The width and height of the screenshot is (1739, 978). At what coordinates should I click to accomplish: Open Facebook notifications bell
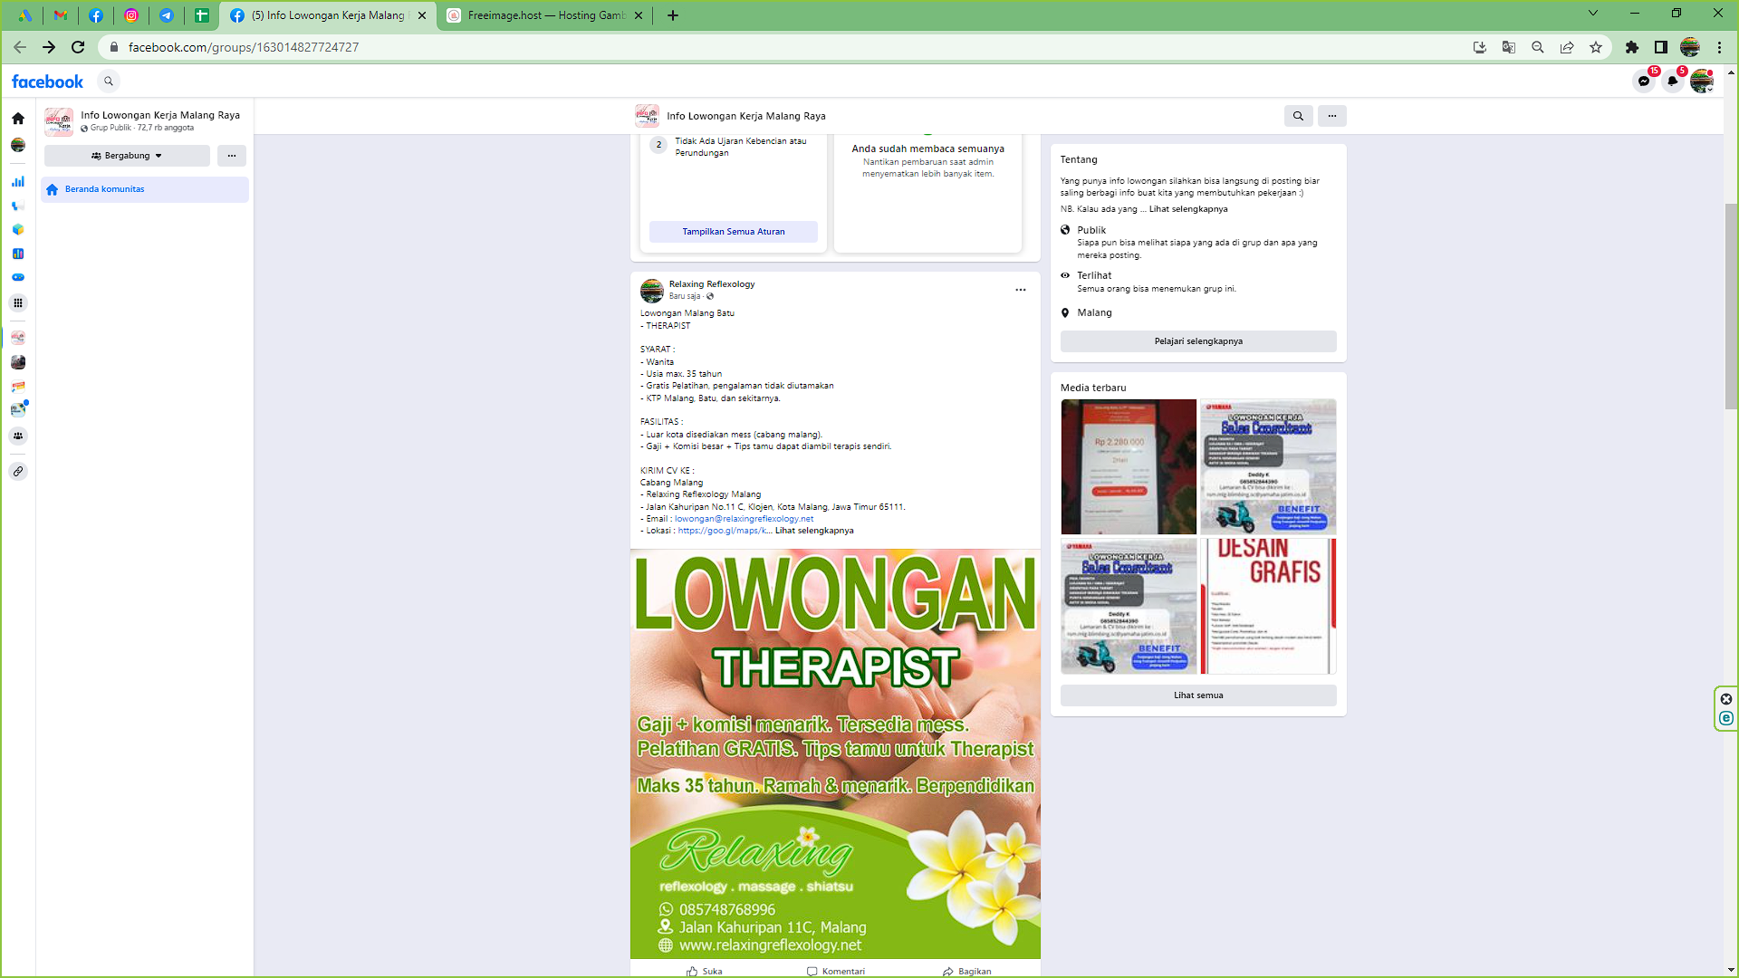tap(1673, 81)
